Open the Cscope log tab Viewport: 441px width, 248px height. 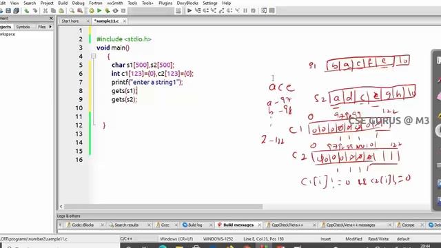408,225
